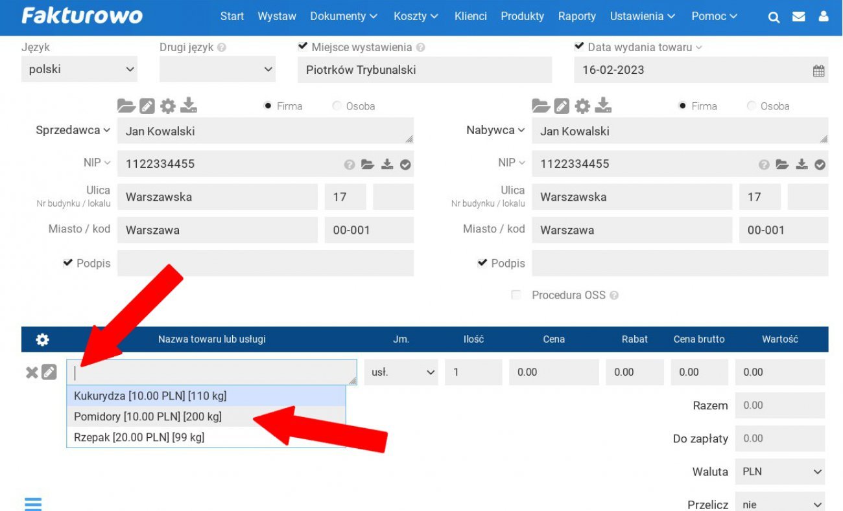Go to Klienci in the navigation bar
The image size is (843, 511).
click(470, 16)
